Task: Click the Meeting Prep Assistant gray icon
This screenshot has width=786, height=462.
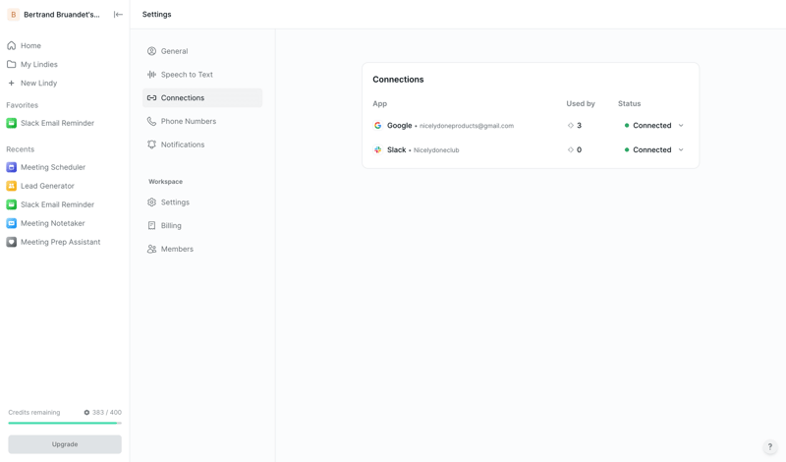Action: 11,242
